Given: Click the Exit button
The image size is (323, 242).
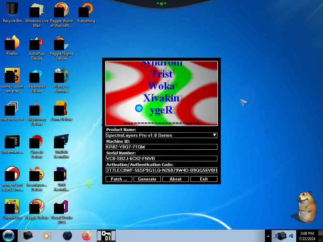Looking at the screenshot, I should coord(204,179).
